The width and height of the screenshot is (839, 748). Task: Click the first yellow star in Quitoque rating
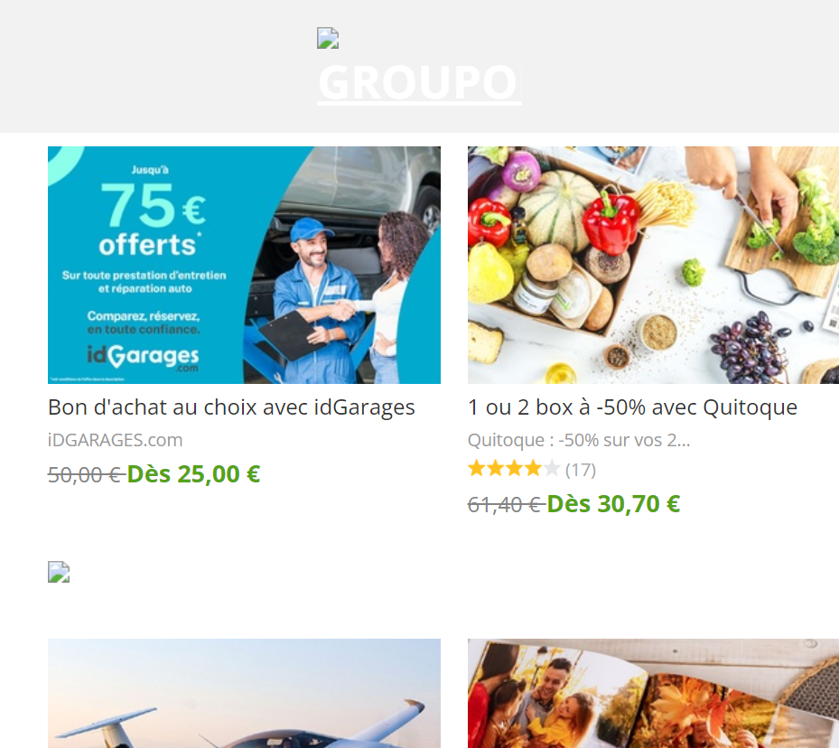click(476, 469)
